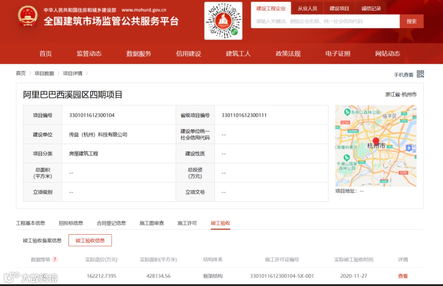Open the 信用建设 navigation item
Image resolution: width=443 pixels, height=286 pixels.
click(x=188, y=54)
